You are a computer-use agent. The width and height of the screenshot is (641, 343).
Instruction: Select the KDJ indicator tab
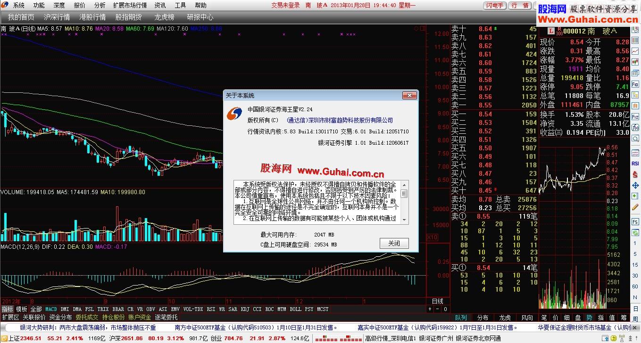[245, 309]
